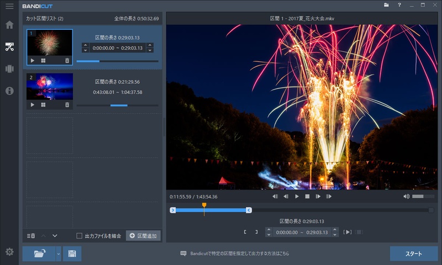
Task: Set the segment start point bracket
Action: point(246,232)
